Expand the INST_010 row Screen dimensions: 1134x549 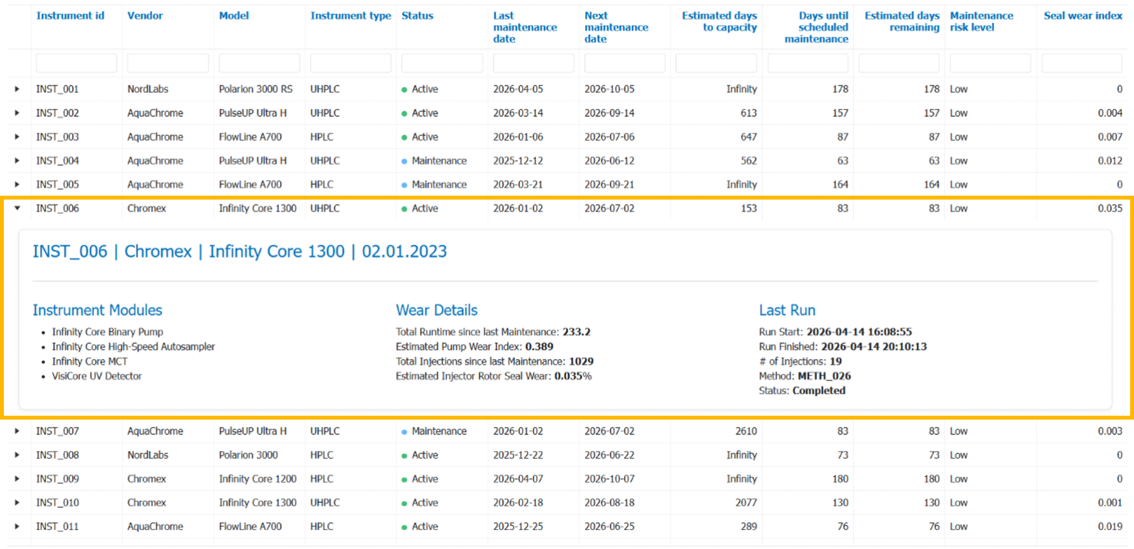click(17, 503)
